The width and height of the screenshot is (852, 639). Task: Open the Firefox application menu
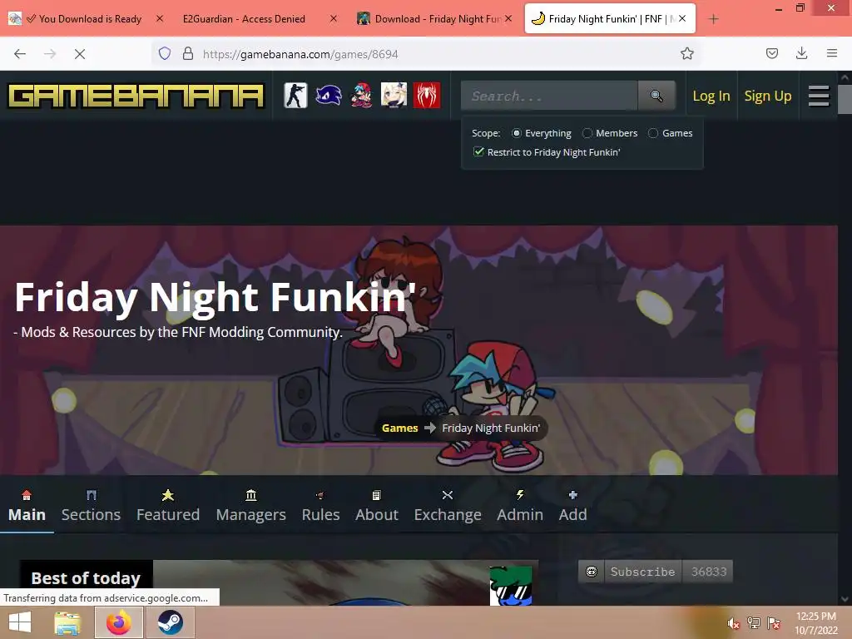[832, 53]
